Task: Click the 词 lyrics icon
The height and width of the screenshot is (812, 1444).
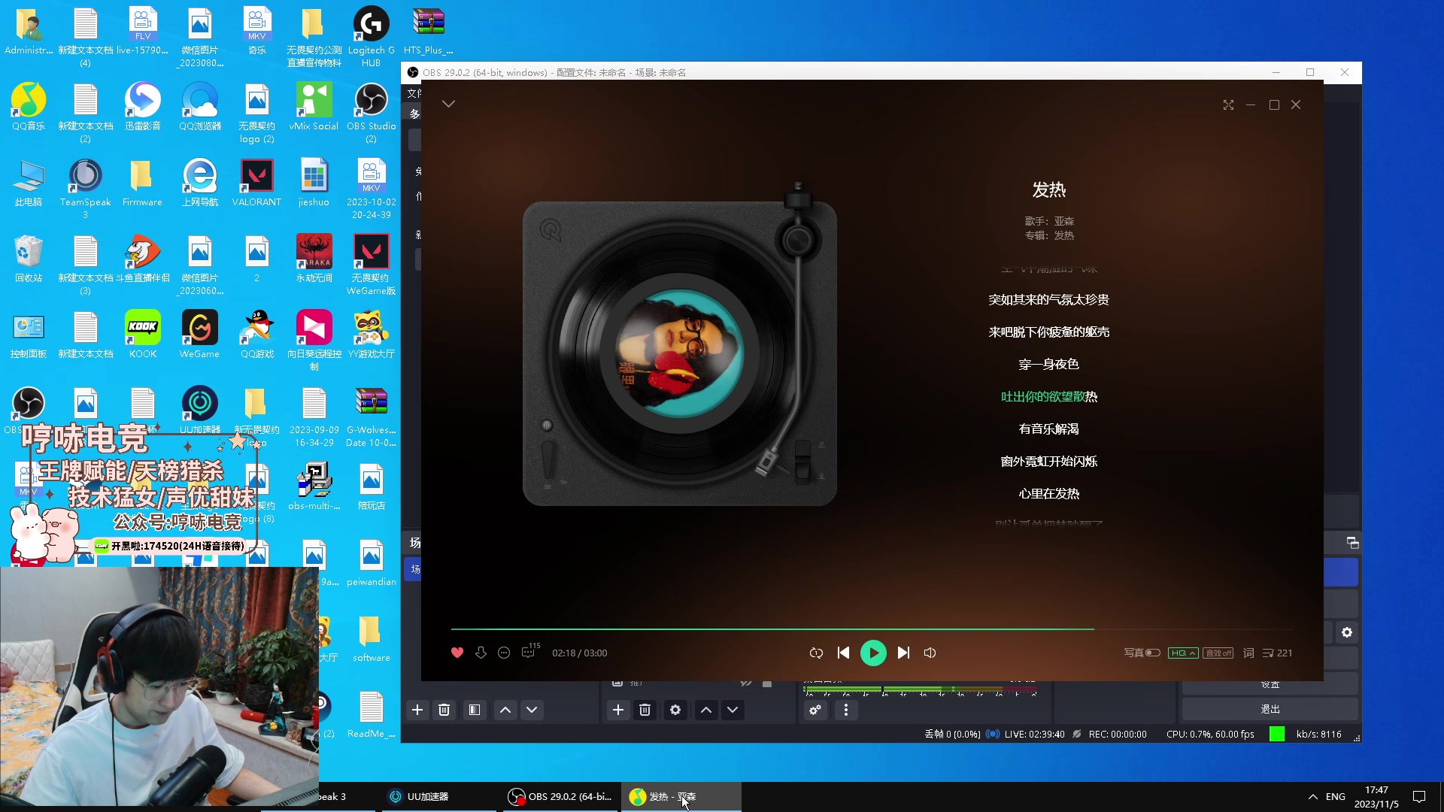Action: coord(1248,653)
